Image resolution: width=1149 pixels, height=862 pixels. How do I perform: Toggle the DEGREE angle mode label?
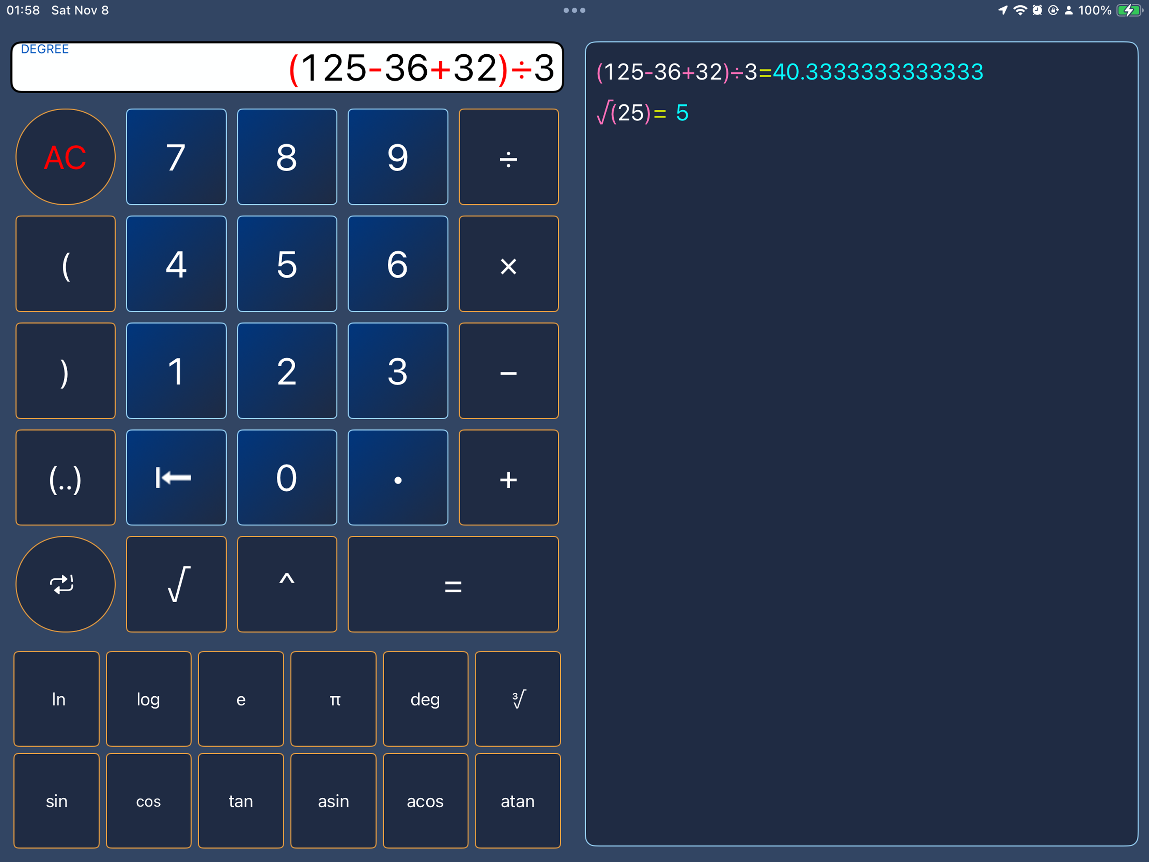click(x=45, y=49)
